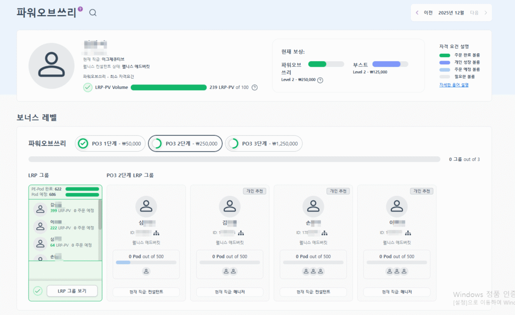Click the search magnifier icon beside 파워오브쓰리
Image resolution: width=515 pixels, height=315 pixels.
(x=93, y=13)
